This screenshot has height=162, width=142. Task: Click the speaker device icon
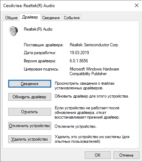click(x=14, y=31)
